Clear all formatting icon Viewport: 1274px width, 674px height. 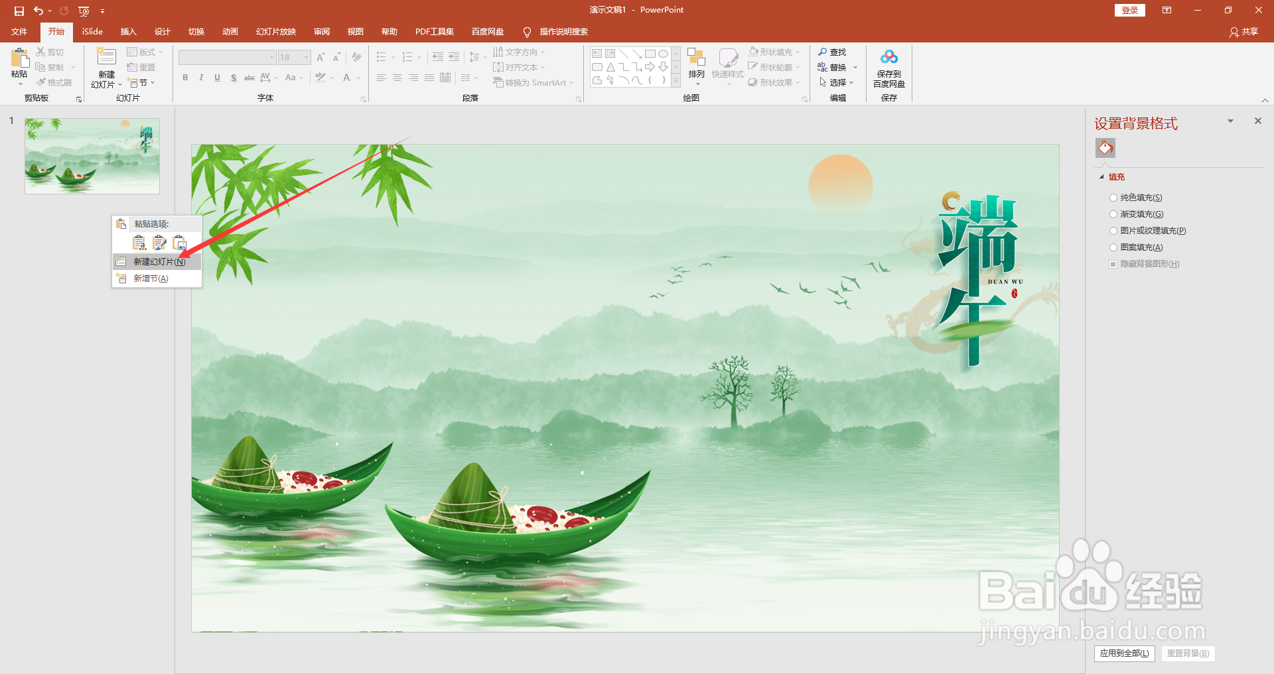tap(356, 58)
